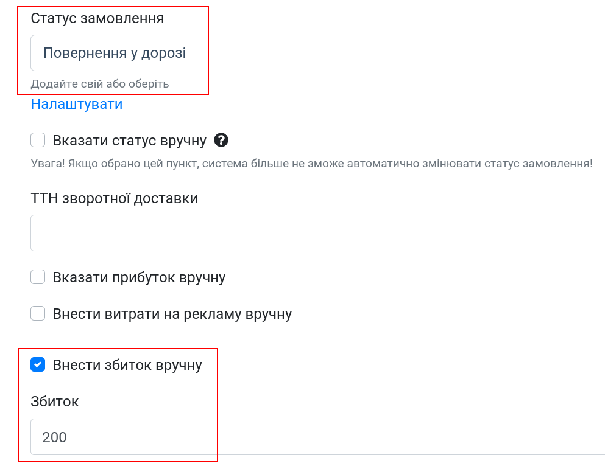The height and width of the screenshot is (466, 605).
Task: Select the 'Повернення у дорозі' status value
Action: pyautogui.click(x=115, y=53)
